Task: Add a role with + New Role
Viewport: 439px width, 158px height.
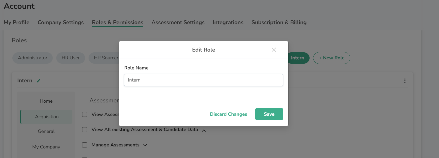Action: [x=331, y=58]
